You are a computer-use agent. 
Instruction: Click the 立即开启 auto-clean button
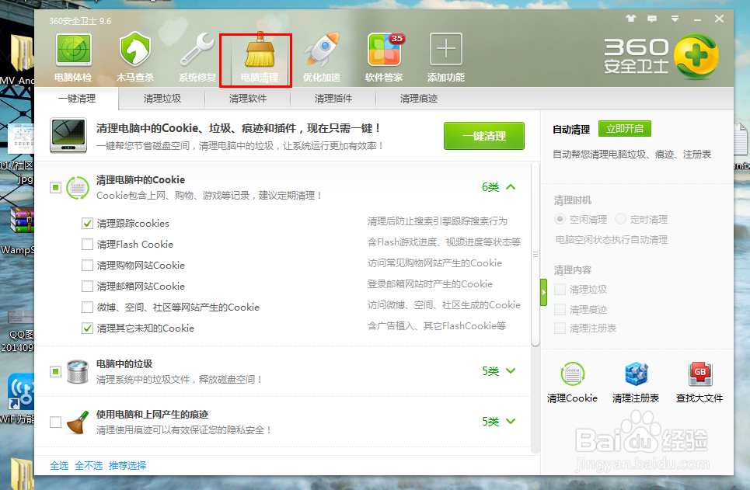625,129
